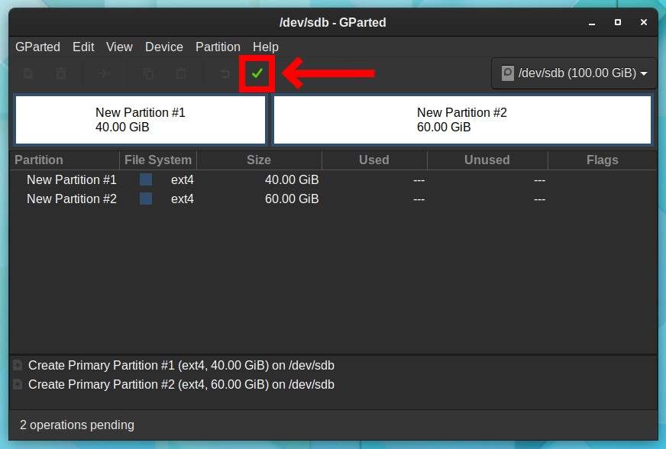666x449 pixels.
Task: Open the View menu
Action: 119,47
